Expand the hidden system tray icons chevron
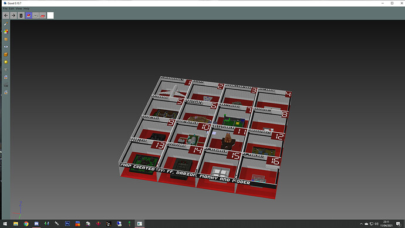This screenshot has width=405, height=228. (361, 224)
